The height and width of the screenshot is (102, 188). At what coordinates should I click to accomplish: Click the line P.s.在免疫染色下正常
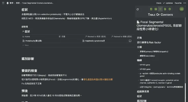(32, 84)
